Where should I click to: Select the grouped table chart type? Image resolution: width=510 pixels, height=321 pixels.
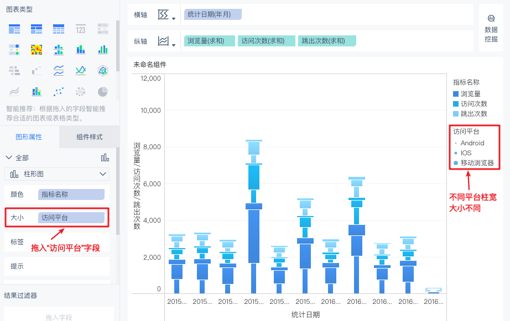pyautogui.click(x=14, y=29)
